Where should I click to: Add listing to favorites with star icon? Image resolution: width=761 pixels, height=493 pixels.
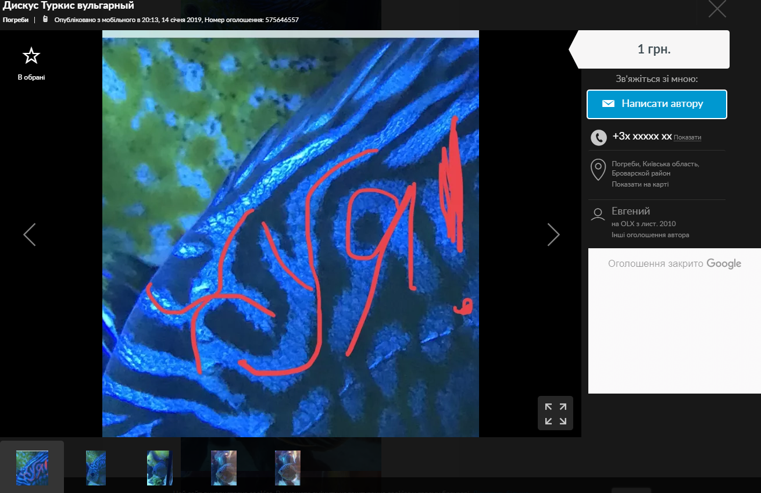click(x=31, y=56)
